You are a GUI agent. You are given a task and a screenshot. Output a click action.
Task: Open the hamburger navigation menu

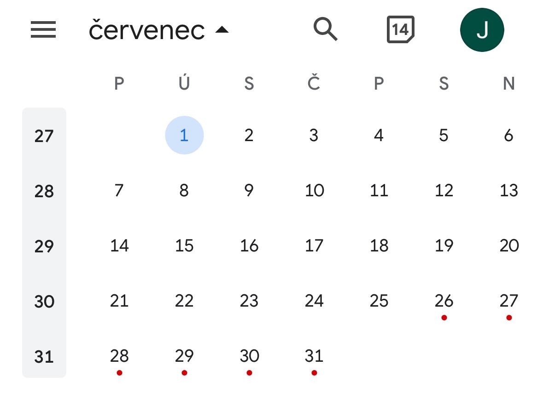pyautogui.click(x=43, y=29)
